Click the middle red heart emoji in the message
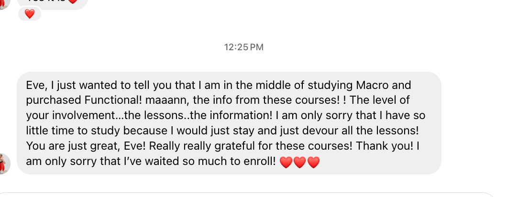Viewport: 507px width, 197px height. click(x=299, y=162)
